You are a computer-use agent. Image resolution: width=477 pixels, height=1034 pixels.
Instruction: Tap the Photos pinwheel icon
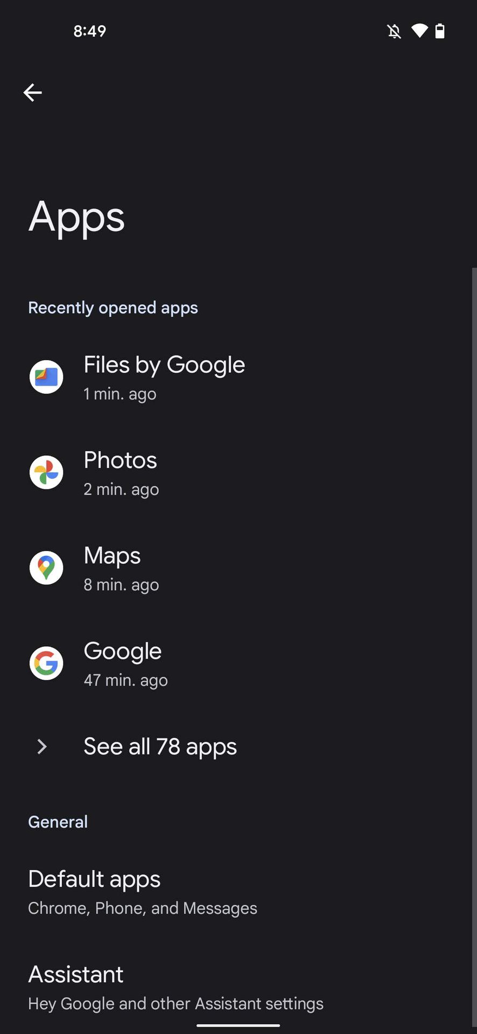(46, 472)
